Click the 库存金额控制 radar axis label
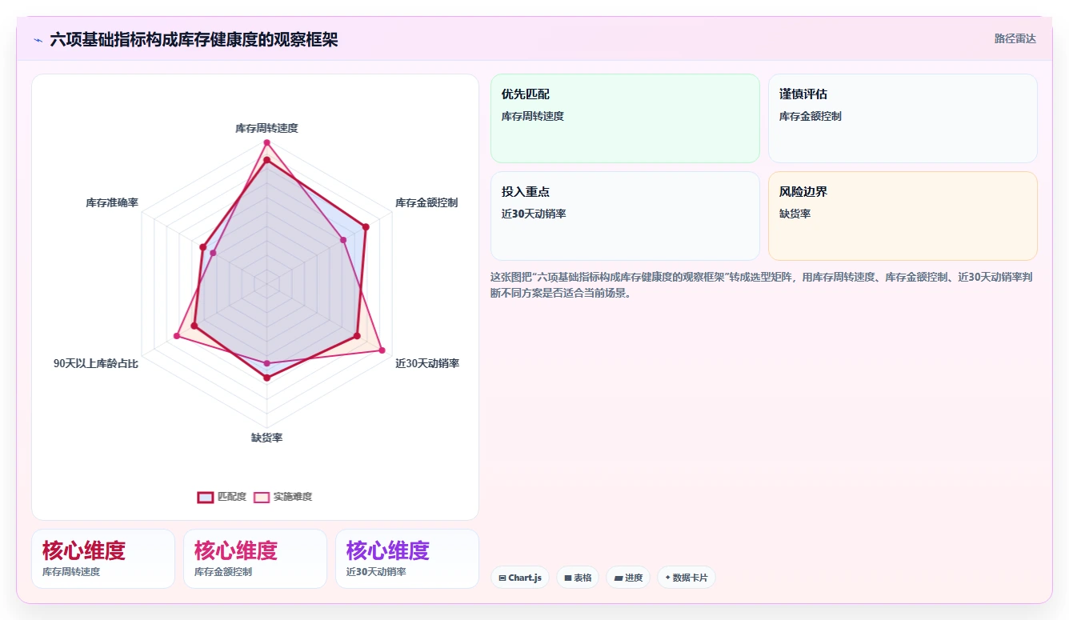This screenshot has height=620, width=1069. 426,203
